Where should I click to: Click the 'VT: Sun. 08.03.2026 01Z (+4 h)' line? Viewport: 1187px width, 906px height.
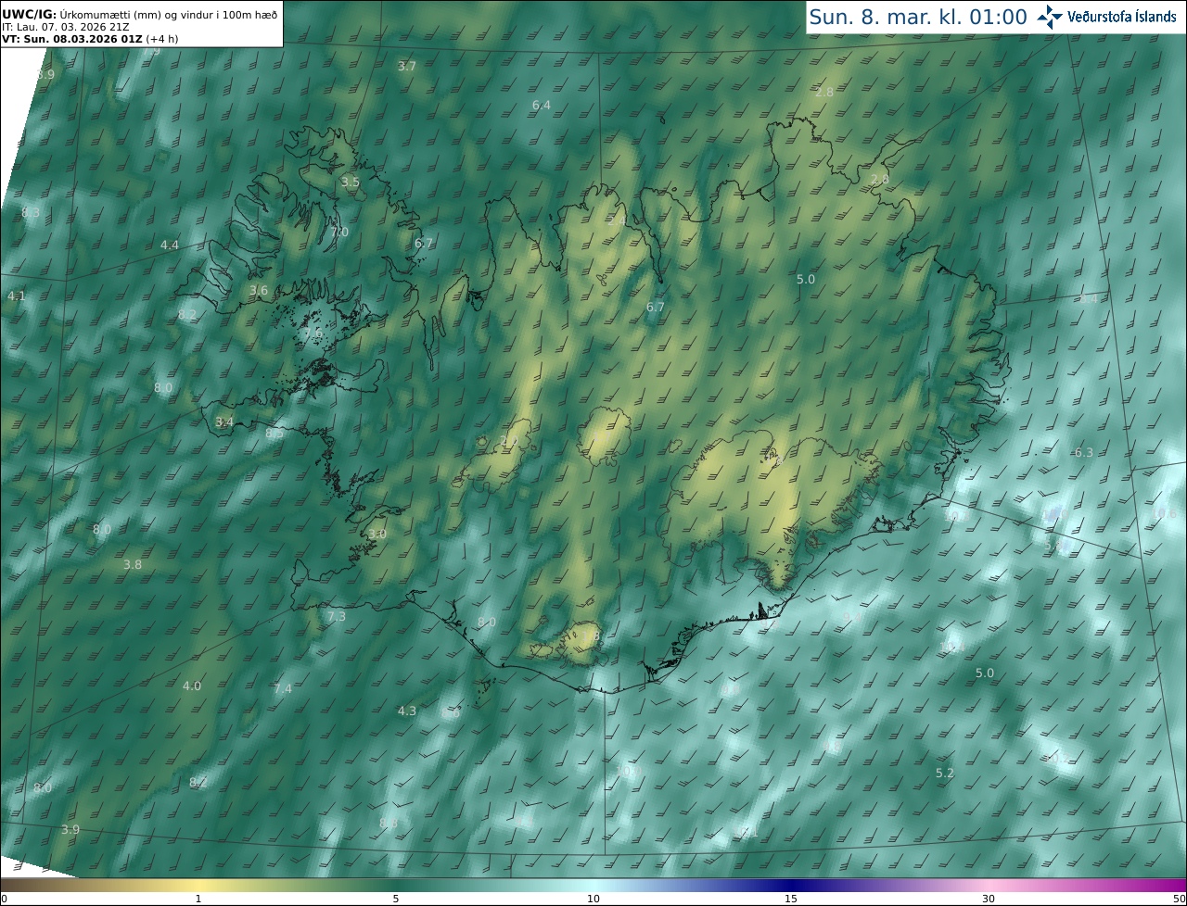pos(90,39)
